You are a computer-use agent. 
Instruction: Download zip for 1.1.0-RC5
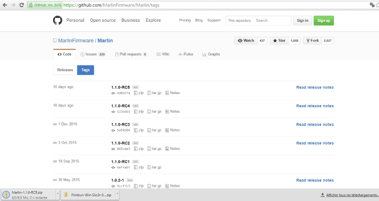(139, 93)
